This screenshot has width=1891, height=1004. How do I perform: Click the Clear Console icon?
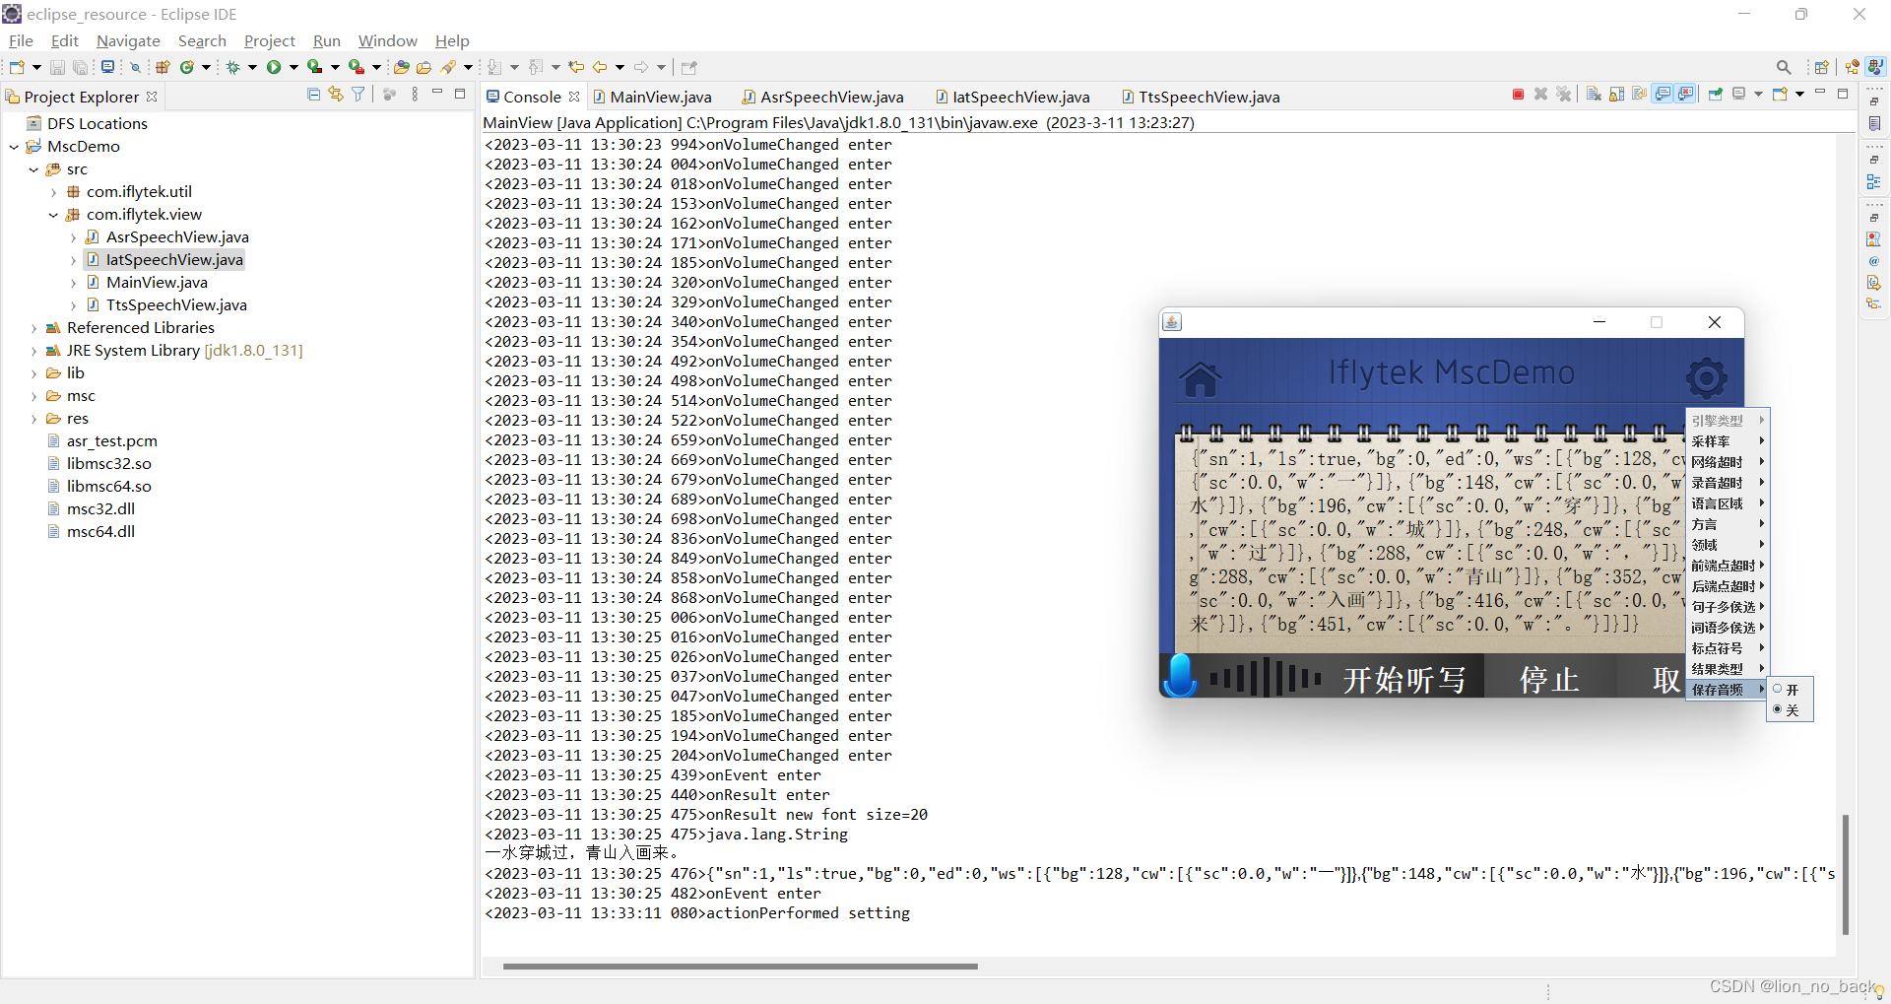tap(1594, 94)
